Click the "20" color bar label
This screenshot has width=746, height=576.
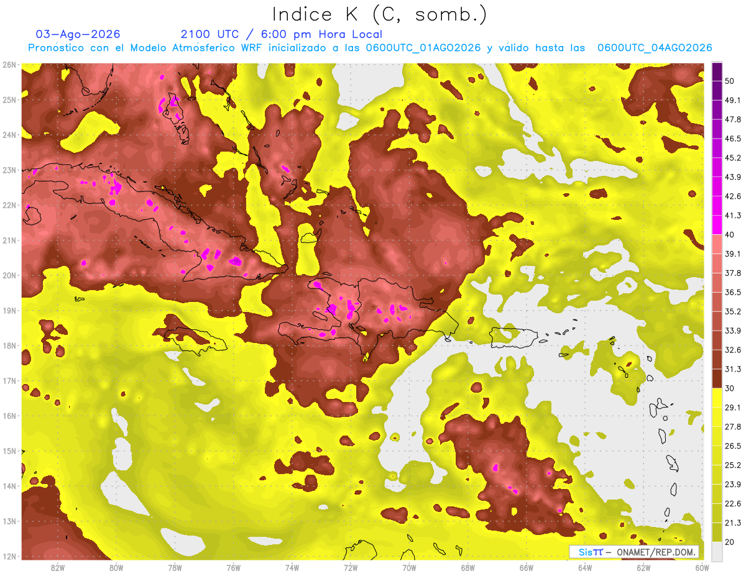(x=730, y=542)
